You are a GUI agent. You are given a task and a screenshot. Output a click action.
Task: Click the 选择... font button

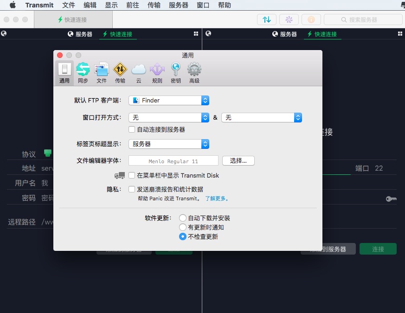point(238,160)
